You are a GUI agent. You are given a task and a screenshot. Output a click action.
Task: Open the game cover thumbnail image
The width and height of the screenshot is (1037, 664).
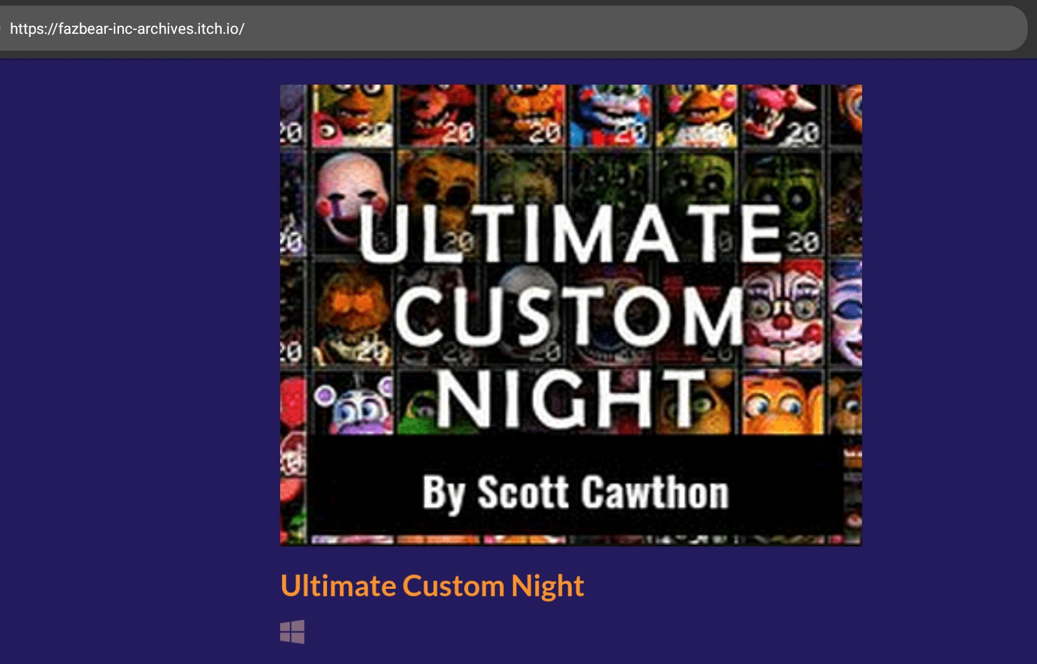pyautogui.click(x=571, y=314)
